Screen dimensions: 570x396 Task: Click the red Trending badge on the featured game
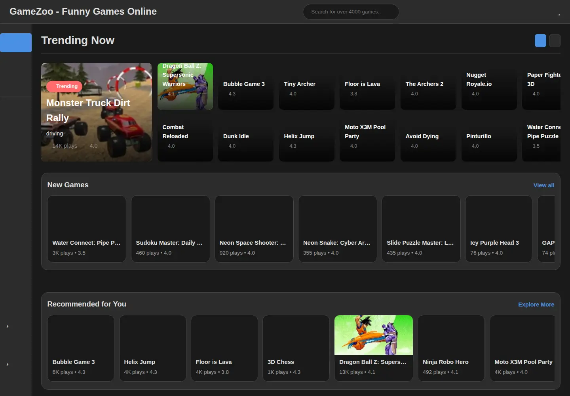[64, 86]
